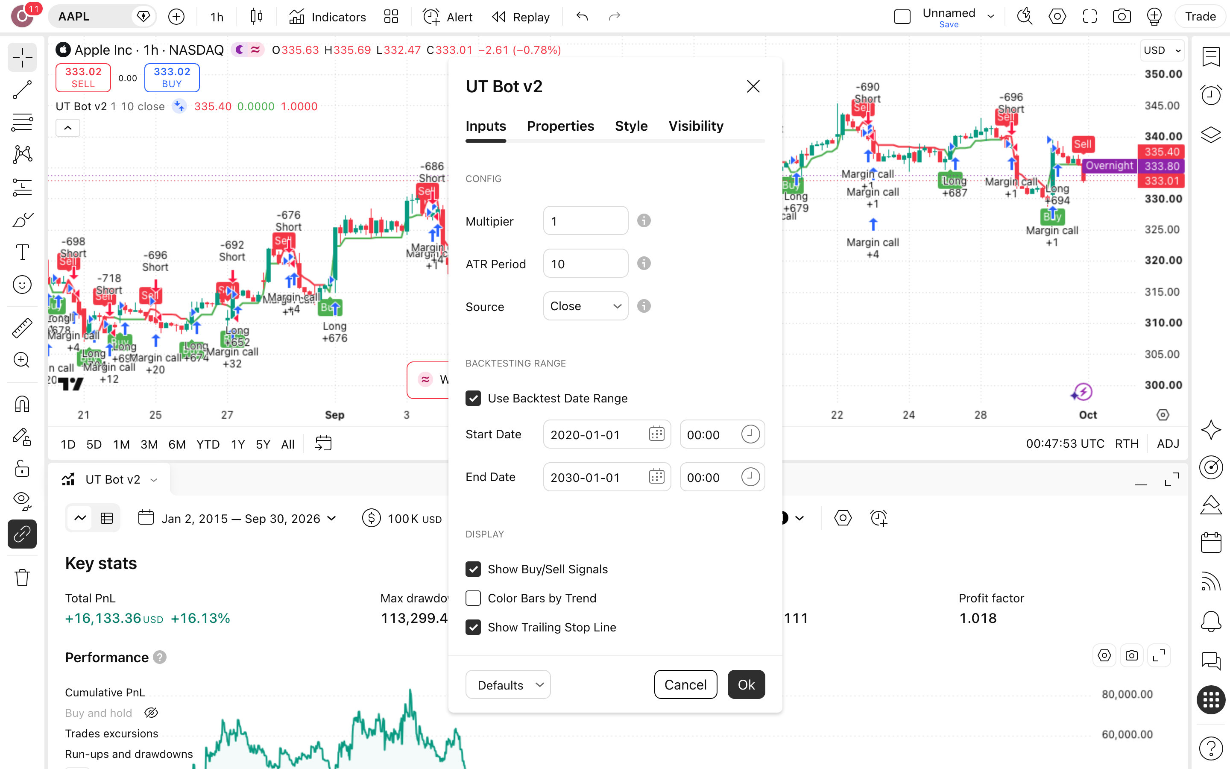
Task: Toggle the Magnet mode icon
Action: click(x=22, y=404)
